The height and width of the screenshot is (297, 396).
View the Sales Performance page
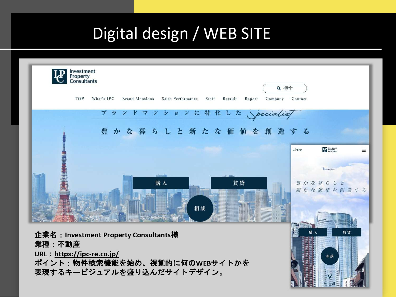[x=180, y=98]
